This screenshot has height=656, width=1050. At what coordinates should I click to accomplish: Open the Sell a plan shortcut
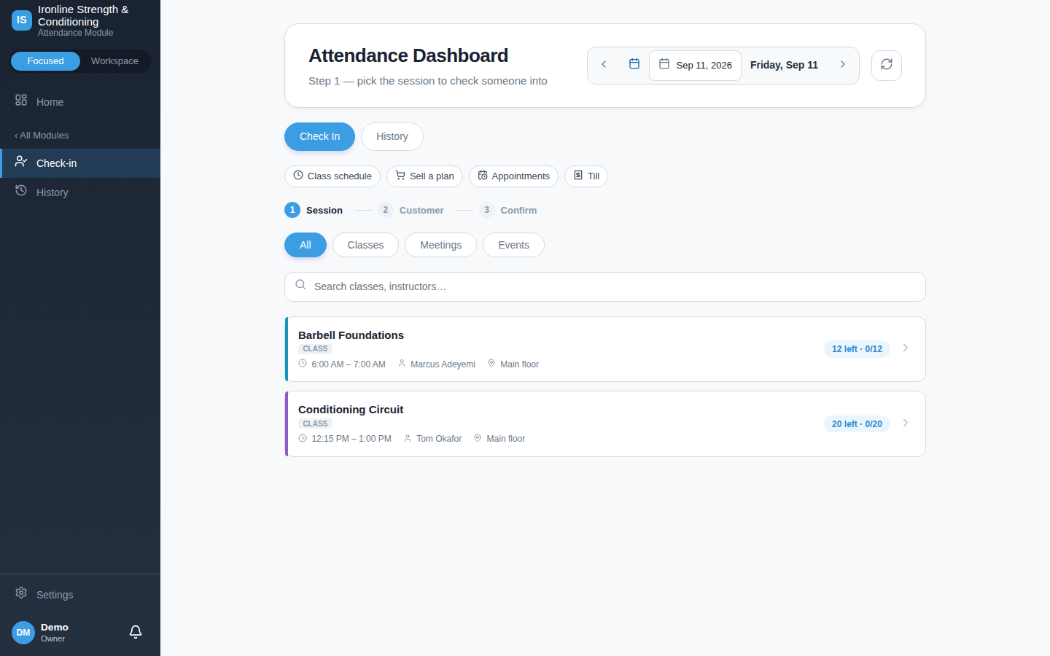pyautogui.click(x=424, y=176)
